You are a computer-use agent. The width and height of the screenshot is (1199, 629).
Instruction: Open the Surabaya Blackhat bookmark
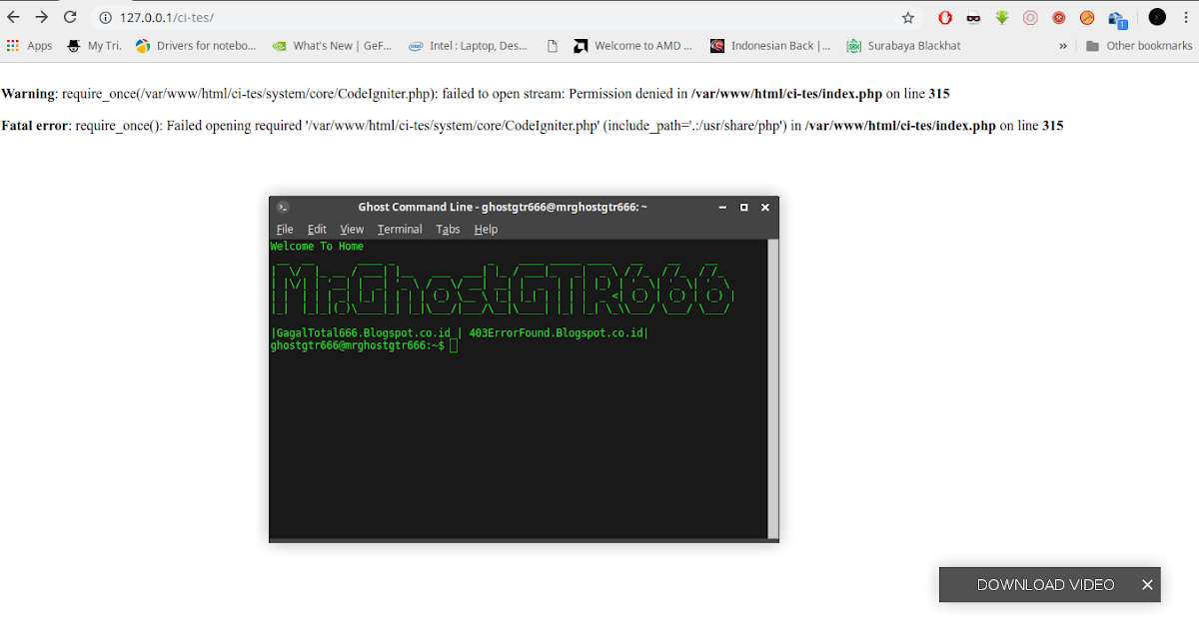pyautogui.click(x=903, y=45)
